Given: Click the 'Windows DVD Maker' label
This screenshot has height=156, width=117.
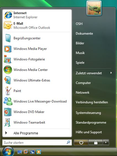Looking at the screenshot, I should point(29,112).
